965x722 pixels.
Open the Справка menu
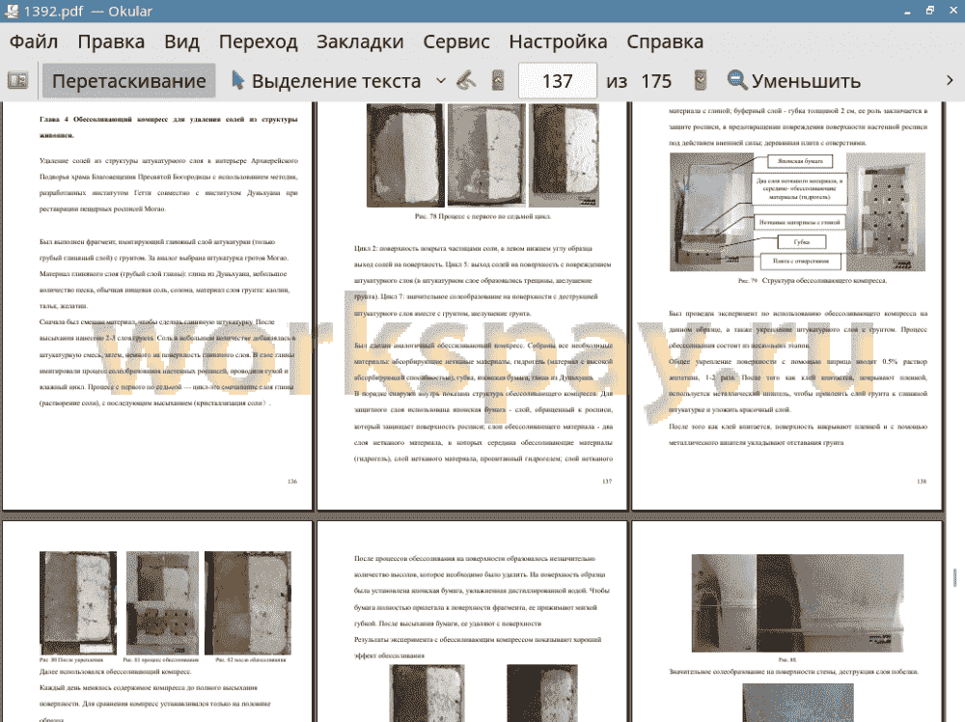[x=665, y=42]
